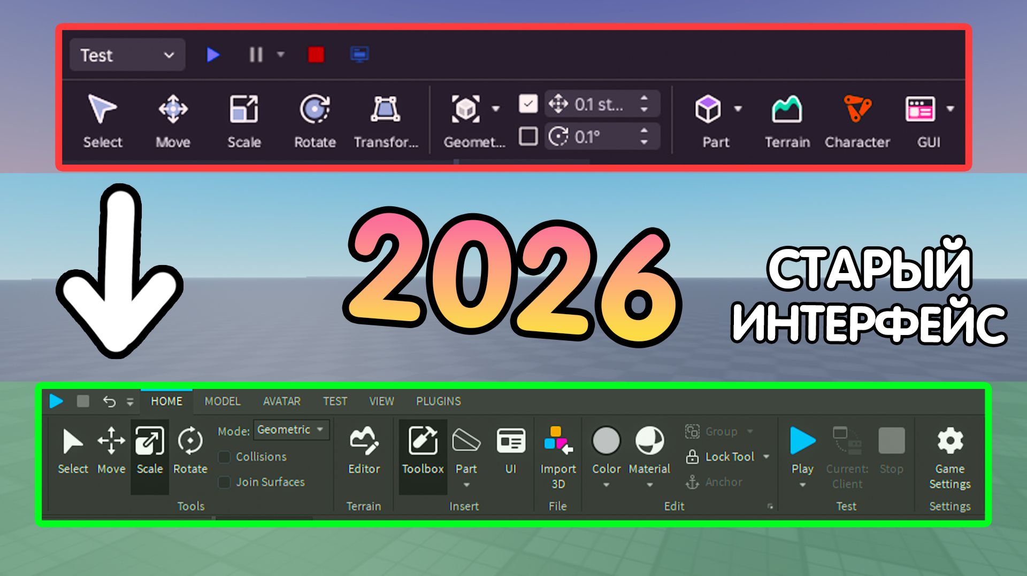Insert a Part from the ribbon's Insert group
This screenshot has height=576, width=1027.
pos(466,452)
